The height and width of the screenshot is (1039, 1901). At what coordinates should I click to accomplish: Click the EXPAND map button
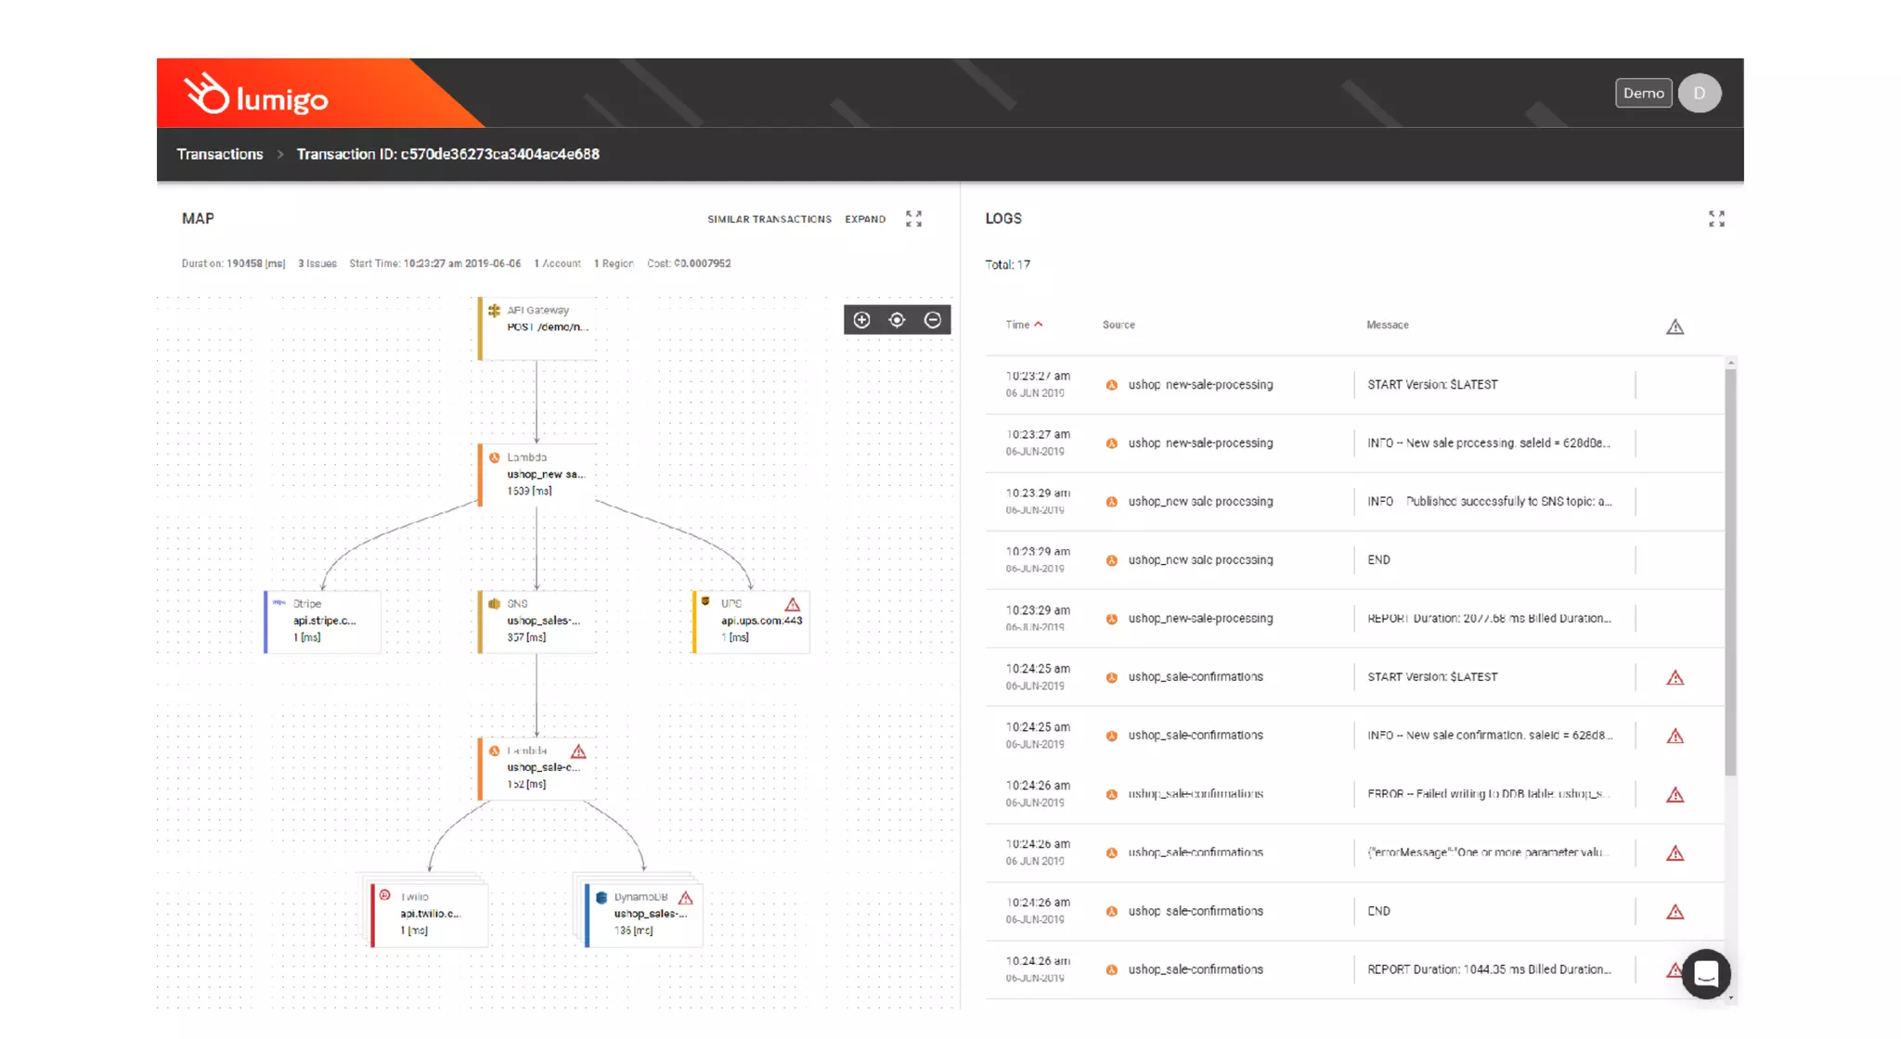coord(865,219)
